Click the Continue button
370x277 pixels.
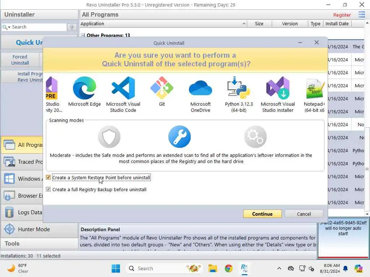click(262, 214)
